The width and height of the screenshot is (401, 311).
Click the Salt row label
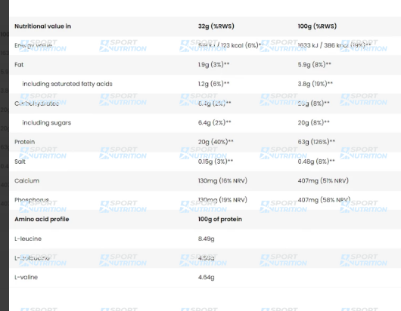pyautogui.click(x=20, y=162)
